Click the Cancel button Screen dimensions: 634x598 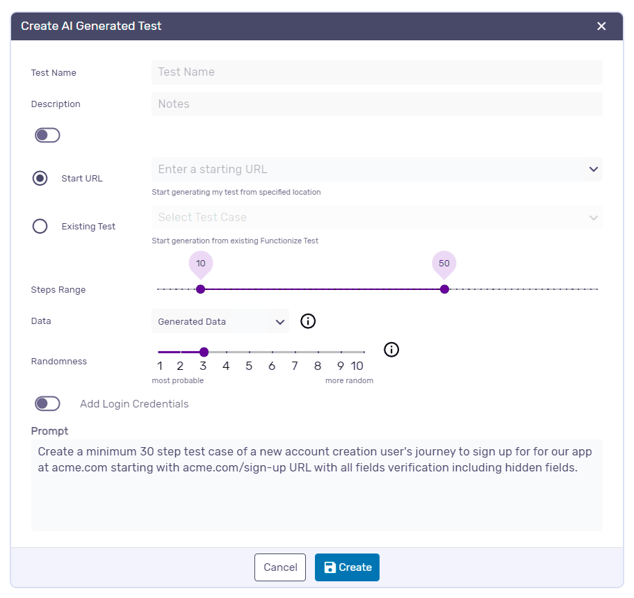click(280, 567)
